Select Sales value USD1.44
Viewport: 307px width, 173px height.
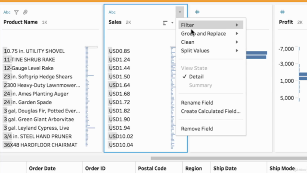coord(119,68)
